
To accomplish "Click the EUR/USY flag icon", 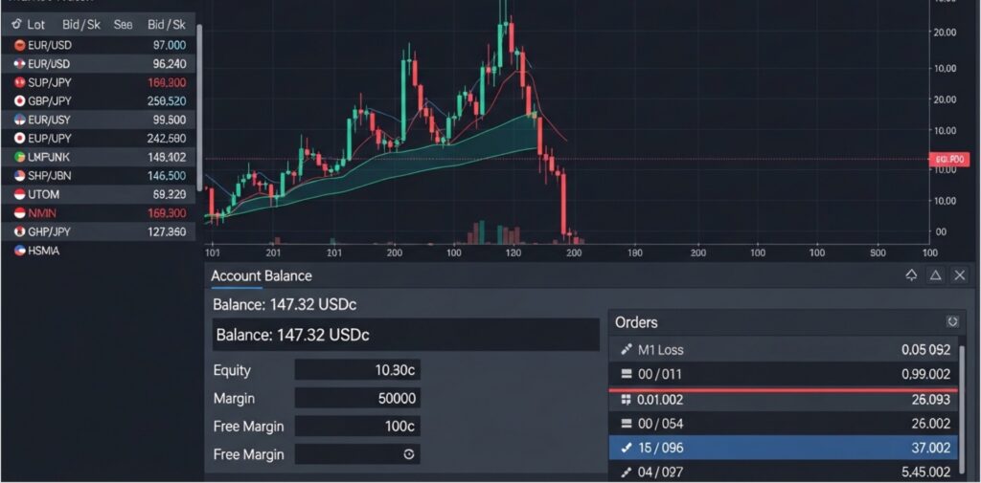I will 19,120.
